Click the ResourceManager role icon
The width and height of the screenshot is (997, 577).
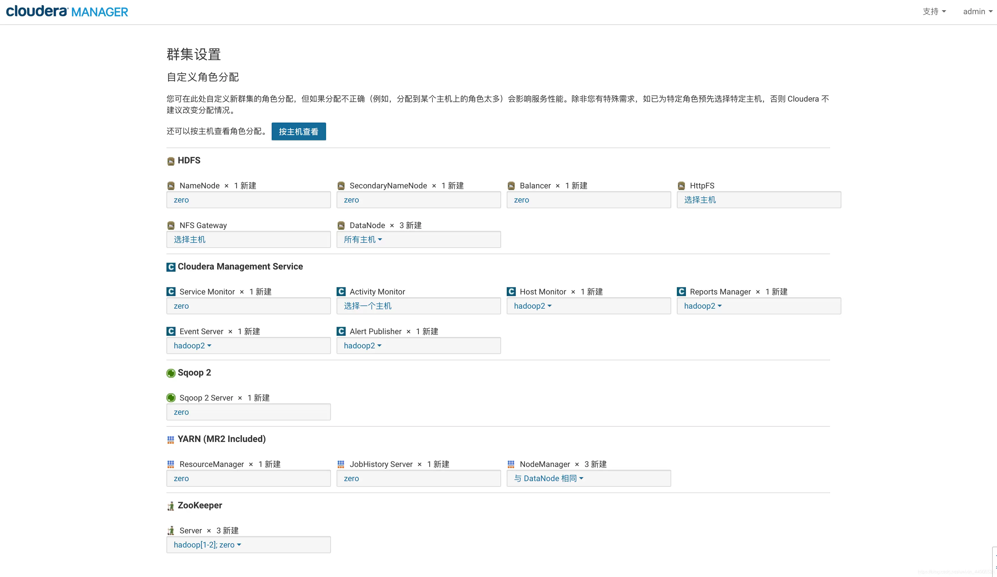coord(171,464)
